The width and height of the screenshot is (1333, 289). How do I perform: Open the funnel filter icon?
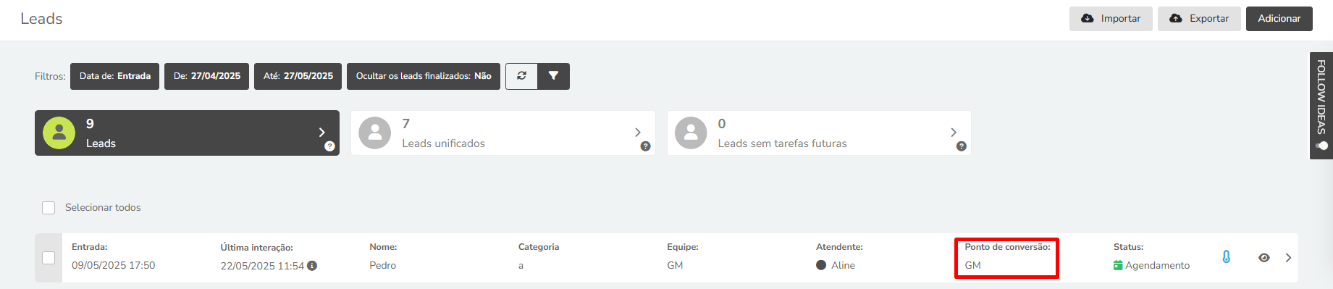[553, 76]
